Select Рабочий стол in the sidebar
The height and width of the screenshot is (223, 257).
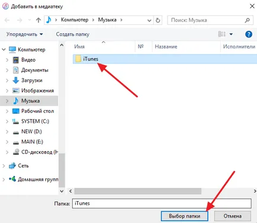pyautogui.click(x=37, y=111)
